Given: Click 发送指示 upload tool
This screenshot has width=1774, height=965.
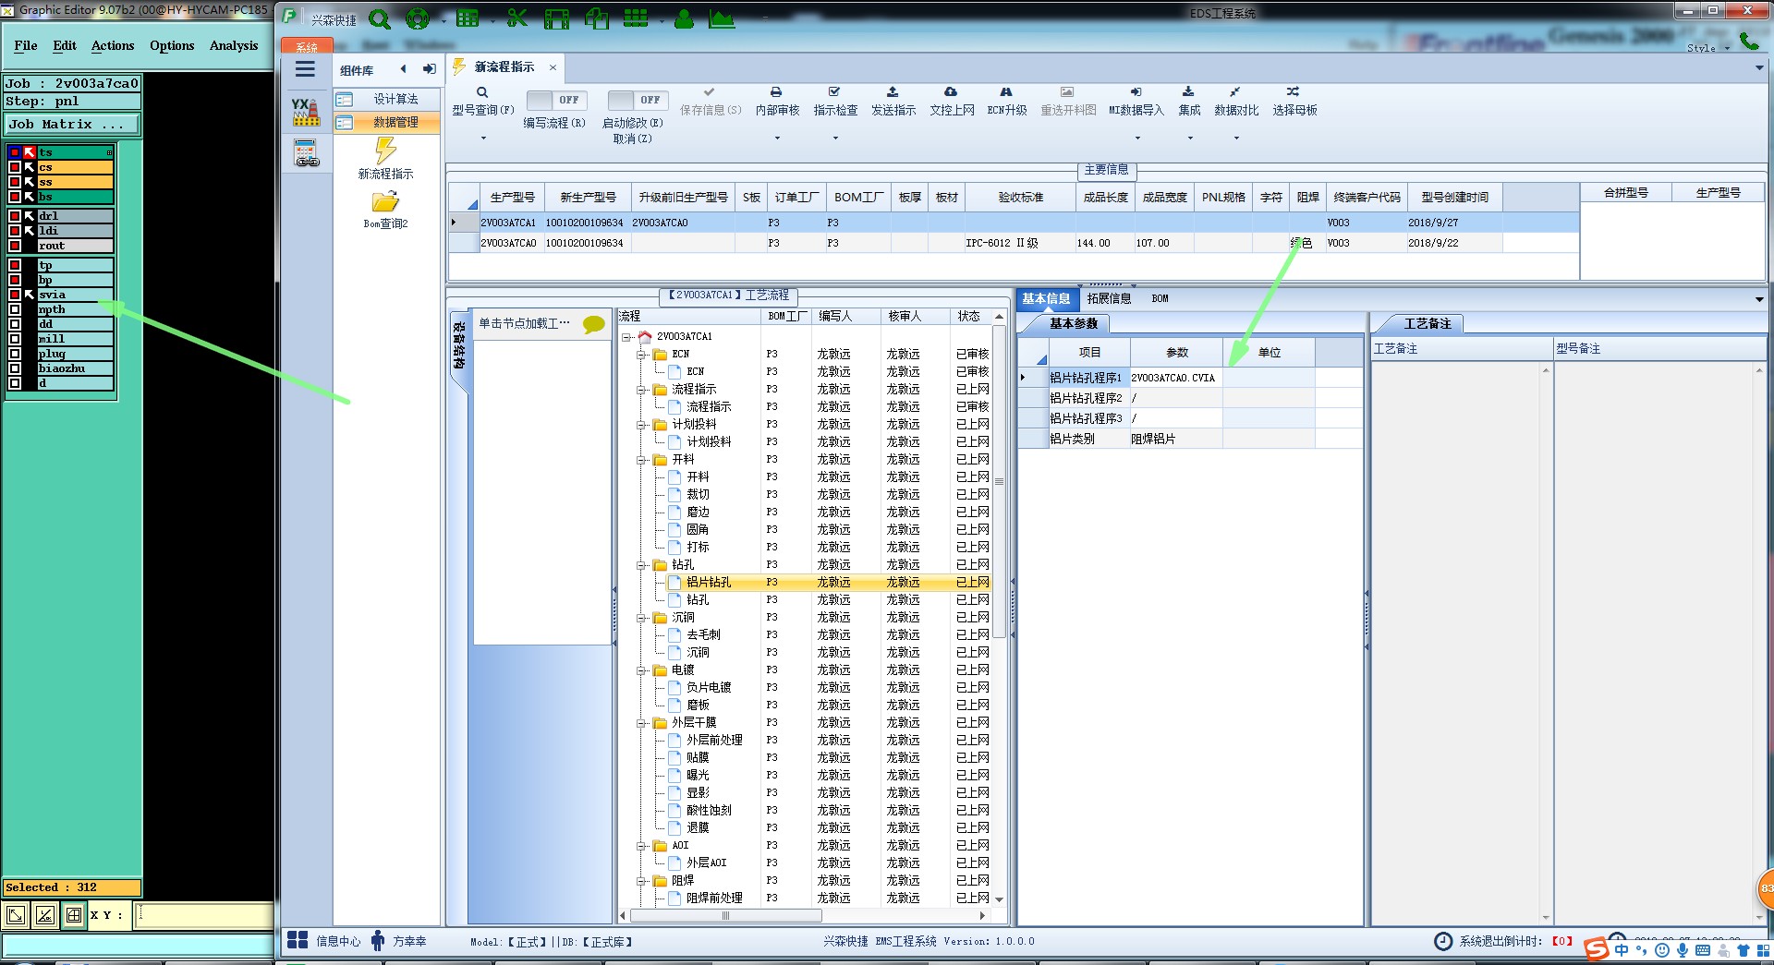Looking at the screenshot, I should 893,101.
